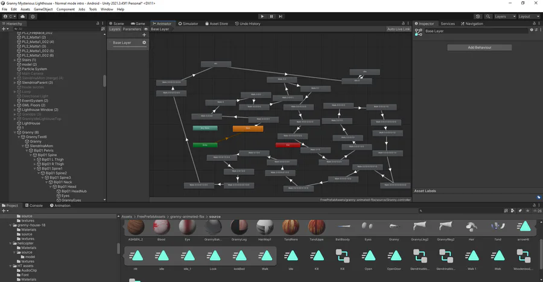Open the Layers dropdown in the top toolbar

pos(505,16)
